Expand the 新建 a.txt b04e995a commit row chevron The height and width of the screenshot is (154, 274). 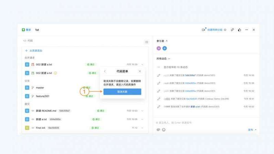click(x=142, y=119)
